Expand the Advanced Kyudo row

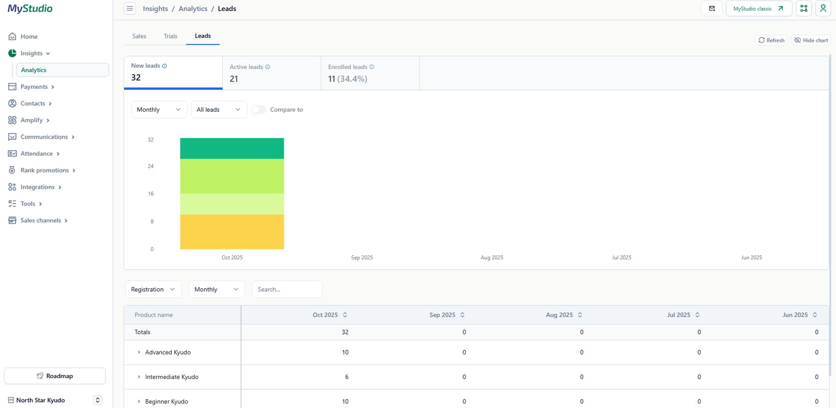click(x=139, y=352)
